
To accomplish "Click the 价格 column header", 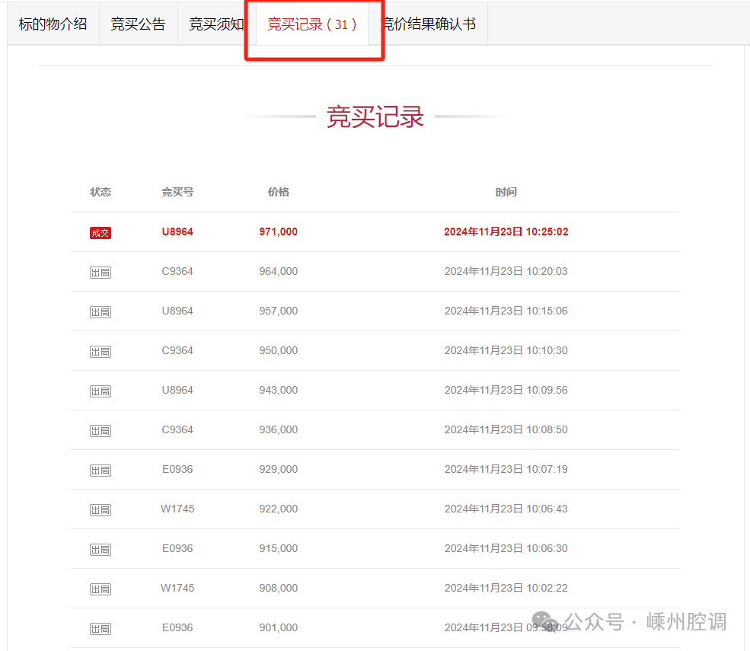I will point(278,192).
